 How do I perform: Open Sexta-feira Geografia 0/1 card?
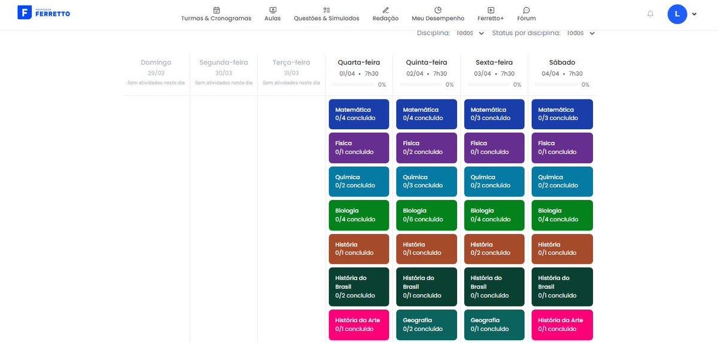[x=494, y=324]
